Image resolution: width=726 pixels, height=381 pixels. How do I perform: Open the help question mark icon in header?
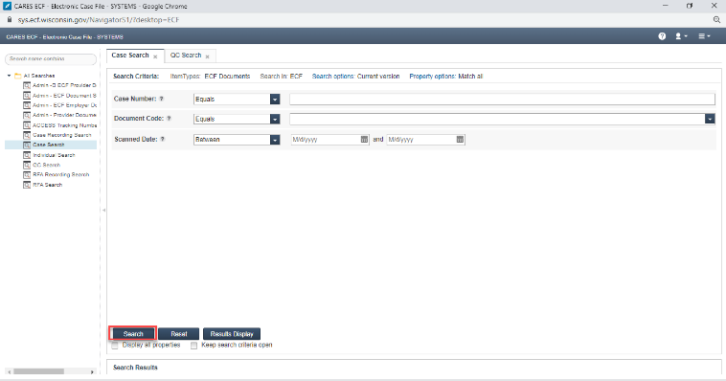coord(662,36)
